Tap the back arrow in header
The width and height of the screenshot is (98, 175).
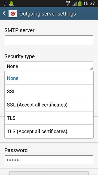point(4,13)
